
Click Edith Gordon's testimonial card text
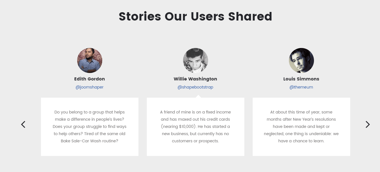90,127
